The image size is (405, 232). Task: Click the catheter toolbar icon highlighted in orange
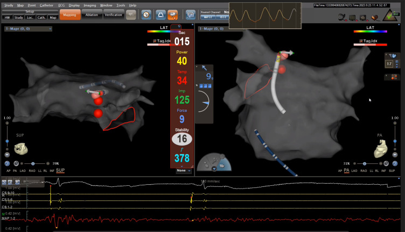pyautogui.click(x=173, y=14)
